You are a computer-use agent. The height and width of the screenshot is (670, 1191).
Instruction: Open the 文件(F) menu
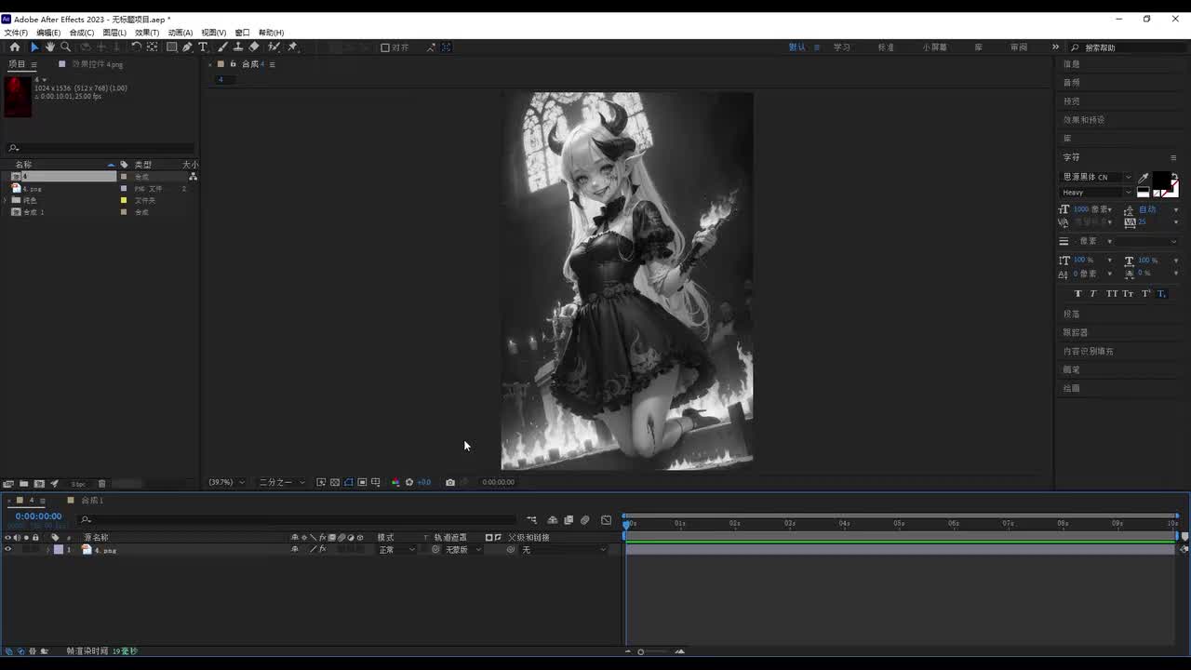coord(16,33)
